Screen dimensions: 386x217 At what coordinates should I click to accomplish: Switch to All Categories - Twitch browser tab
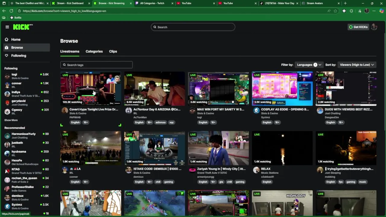pos(154,3)
